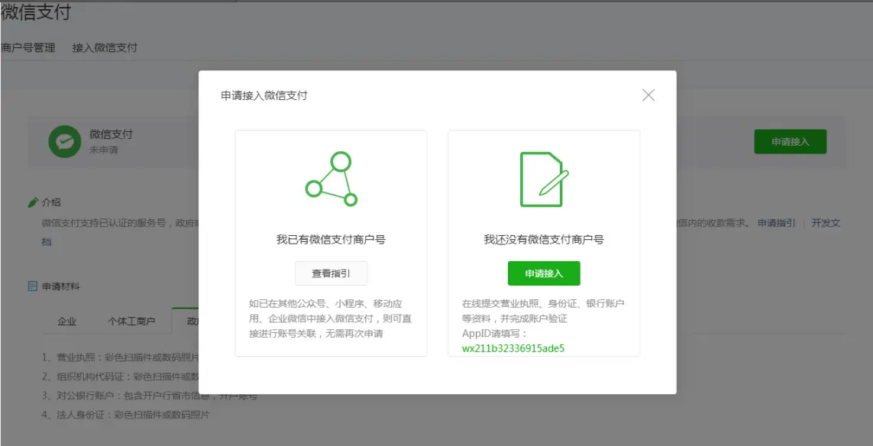This screenshot has width=873, height=446.
Task: Switch to the 商户号管理 tab
Action: [x=28, y=47]
